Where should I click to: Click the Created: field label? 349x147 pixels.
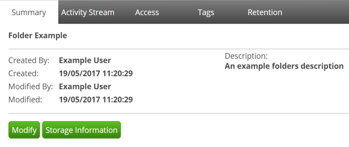[23, 73]
